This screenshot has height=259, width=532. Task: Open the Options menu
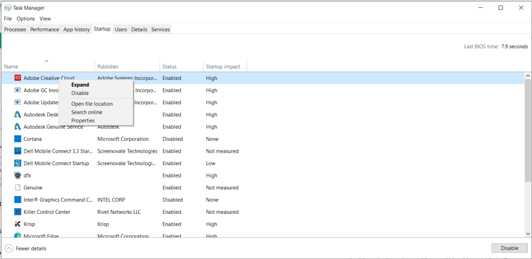25,19
